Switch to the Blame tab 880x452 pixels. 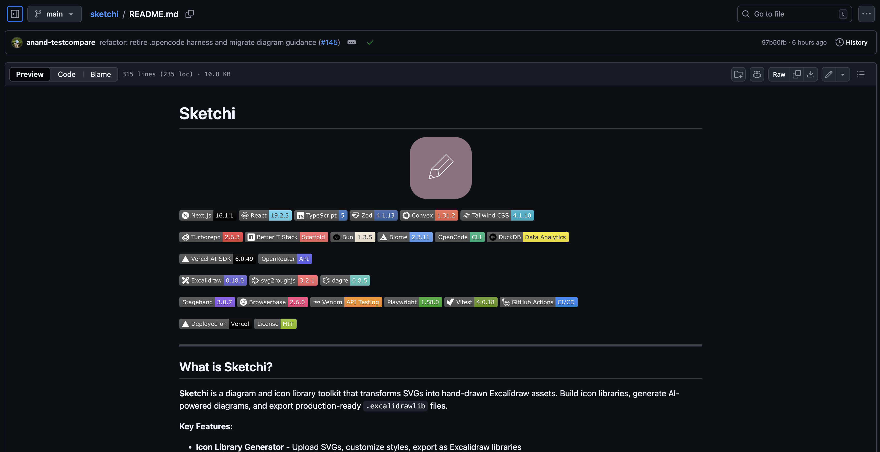101,74
